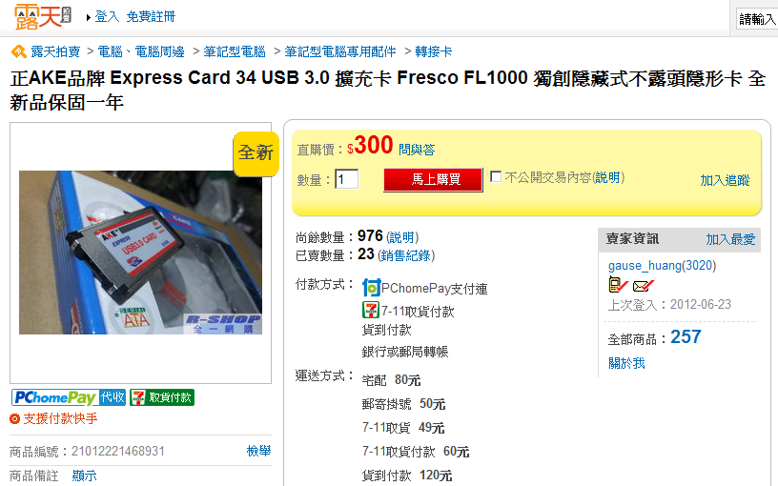Open the 筆記型電腦 breadcrumb category
The height and width of the screenshot is (486, 778).
(235, 51)
